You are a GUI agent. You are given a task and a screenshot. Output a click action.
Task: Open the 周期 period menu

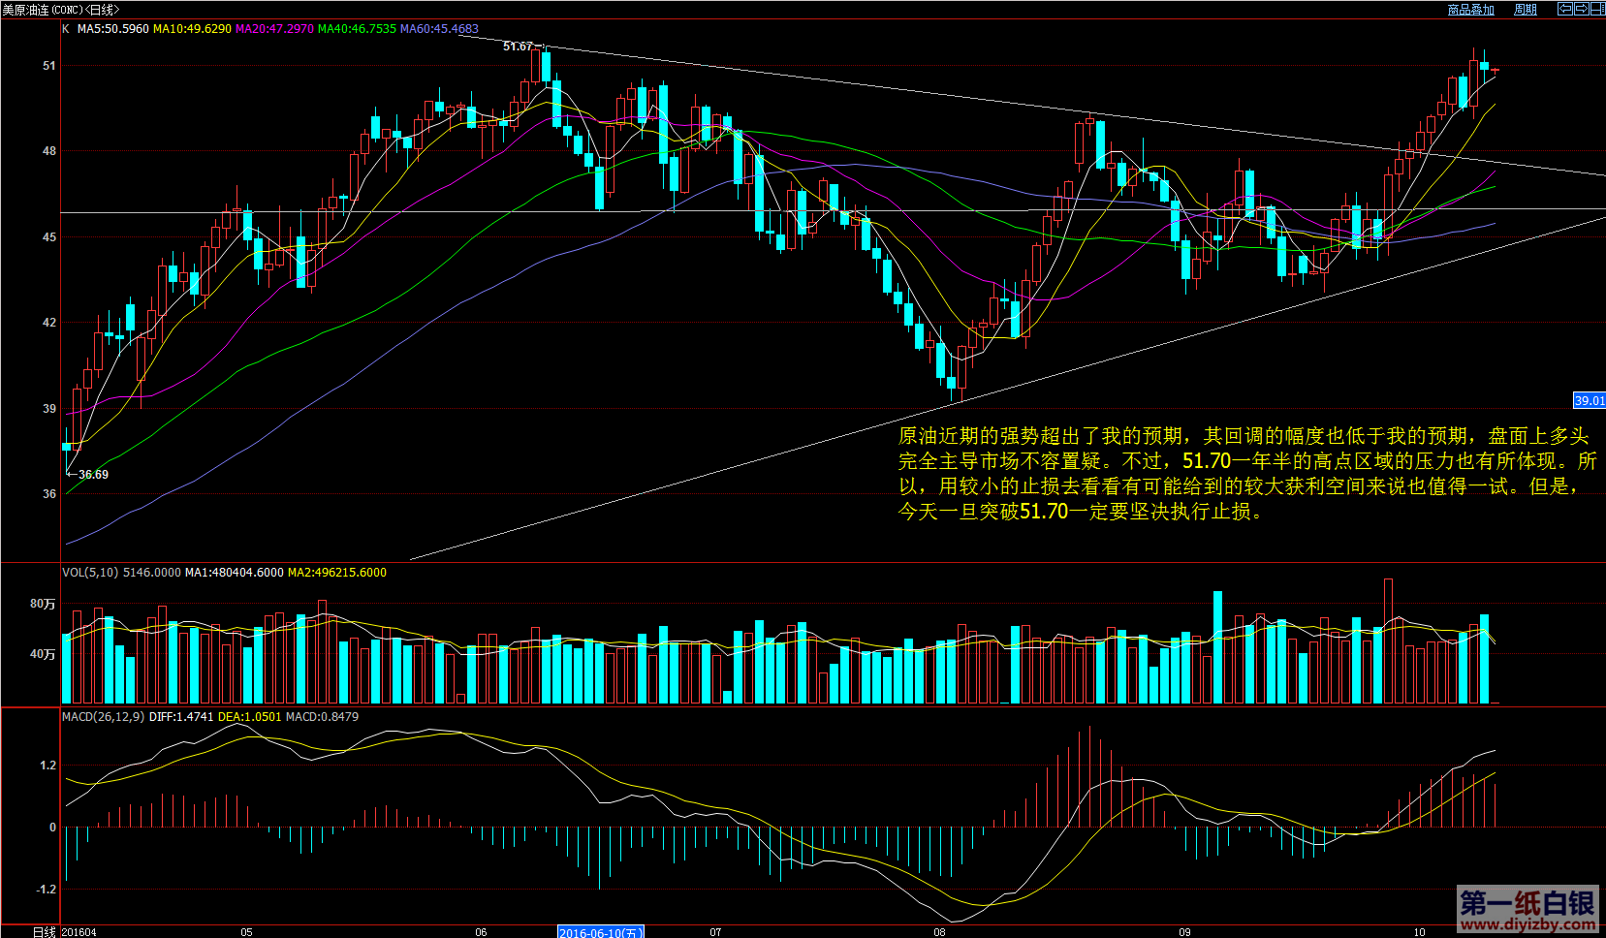1526,10
